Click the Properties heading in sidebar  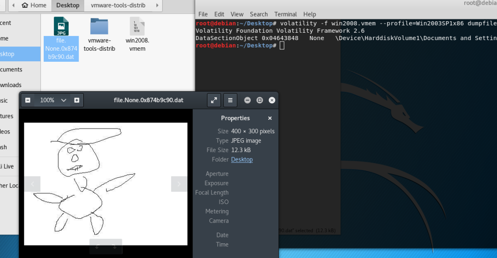(x=236, y=118)
